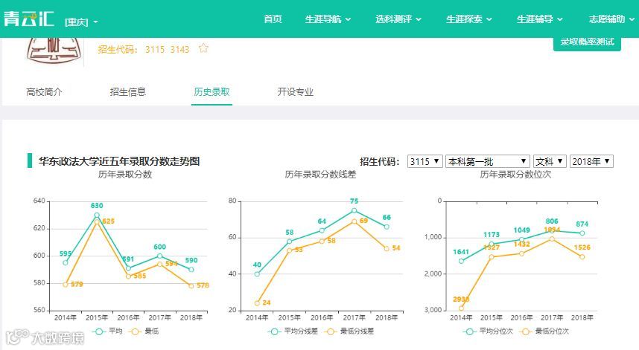639x350 pixels.
Task: Open the 文科 subject dropdown
Action: 550,161
